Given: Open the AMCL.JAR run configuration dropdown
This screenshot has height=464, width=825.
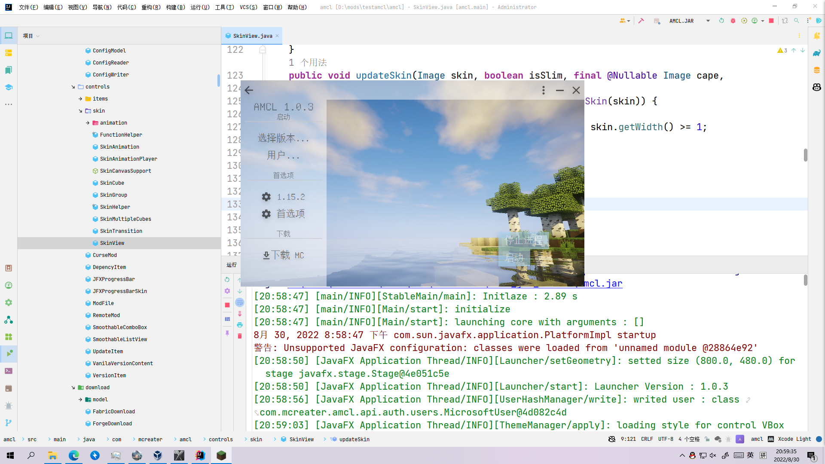Looking at the screenshot, I should tap(708, 21).
